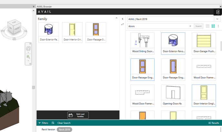Open the zoom options dropdown arrow

point(28,61)
